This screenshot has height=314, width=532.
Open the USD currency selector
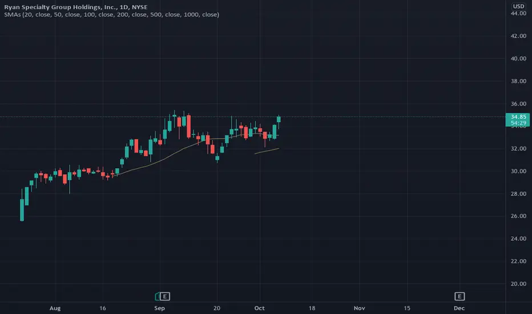(x=518, y=6)
